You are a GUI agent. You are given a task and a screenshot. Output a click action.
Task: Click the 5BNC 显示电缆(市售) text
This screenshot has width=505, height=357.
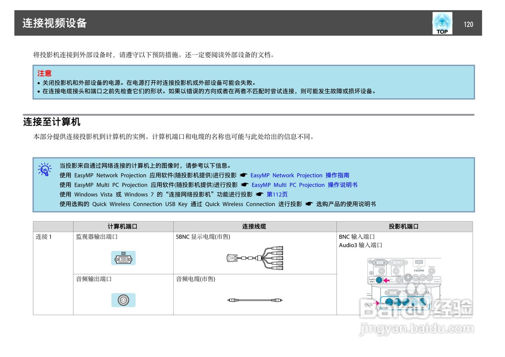(x=203, y=237)
